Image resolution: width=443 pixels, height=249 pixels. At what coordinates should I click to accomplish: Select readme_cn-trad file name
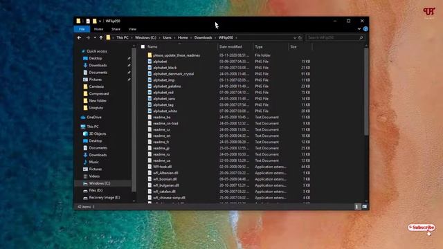pos(165,123)
